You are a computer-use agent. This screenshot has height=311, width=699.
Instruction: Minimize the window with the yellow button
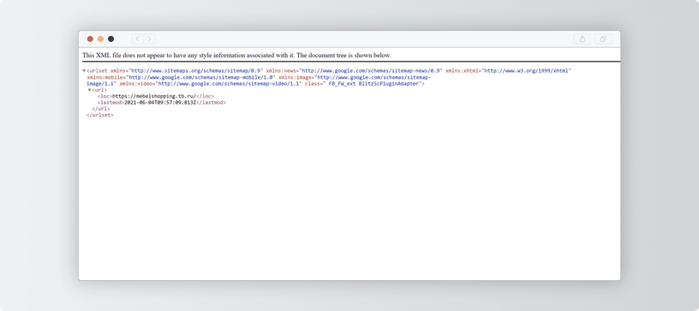pyautogui.click(x=101, y=39)
